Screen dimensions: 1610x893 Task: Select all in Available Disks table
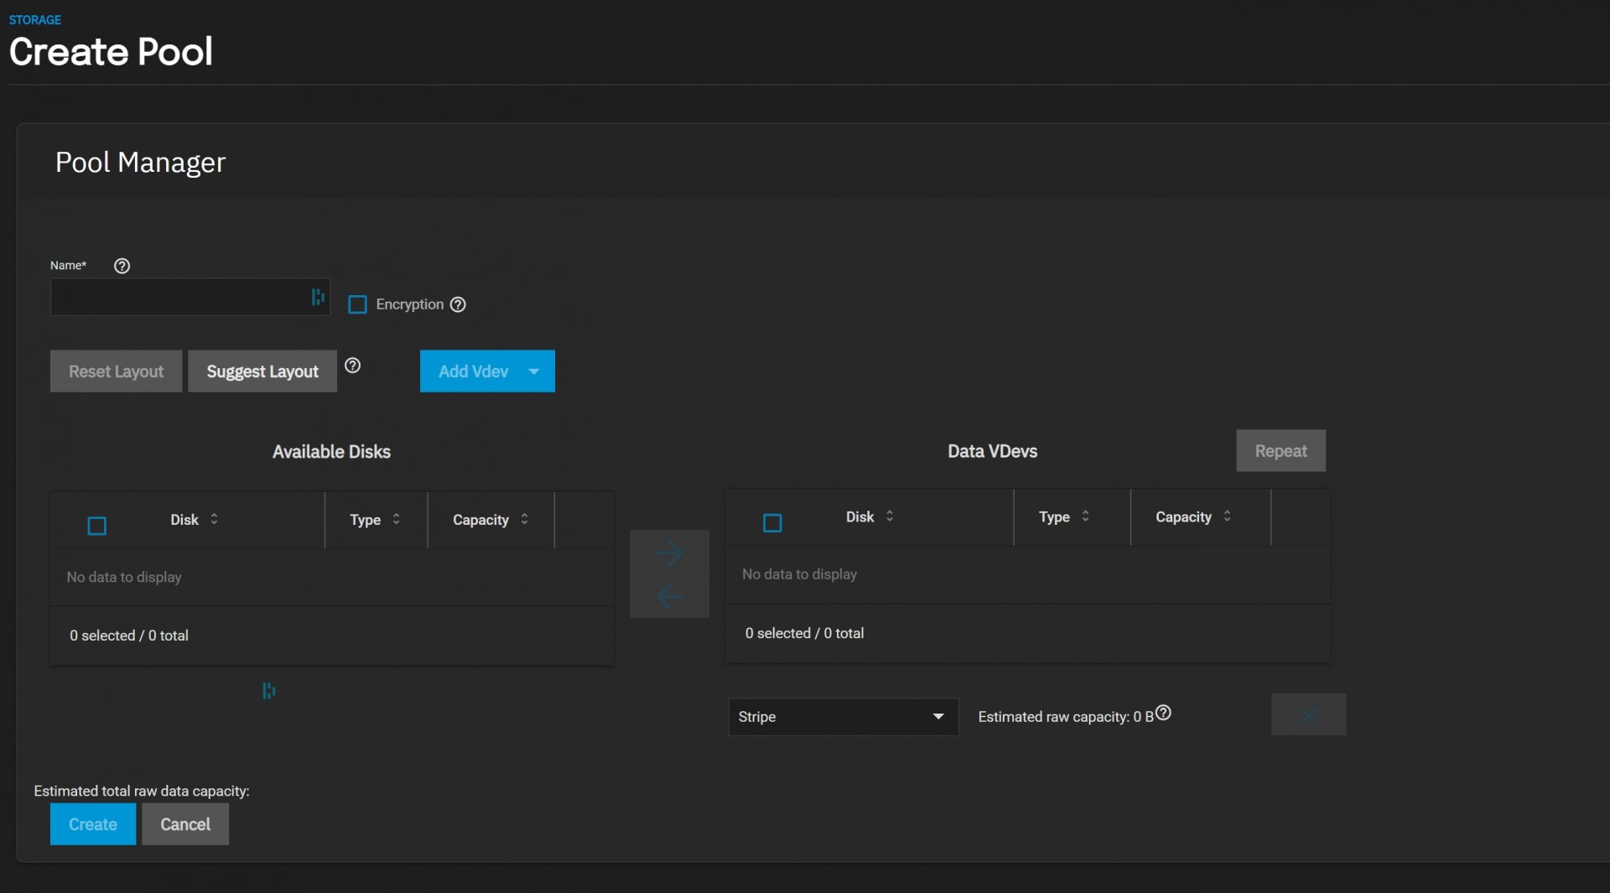(x=97, y=526)
